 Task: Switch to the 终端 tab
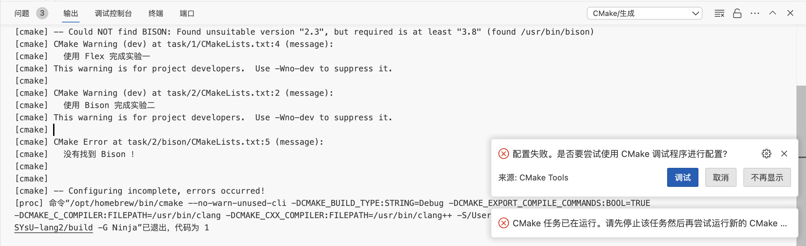(156, 13)
